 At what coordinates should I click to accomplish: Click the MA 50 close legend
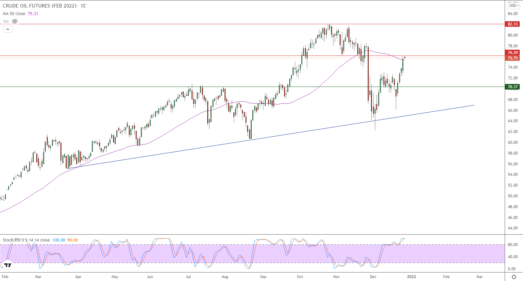pyautogui.click(x=14, y=14)
